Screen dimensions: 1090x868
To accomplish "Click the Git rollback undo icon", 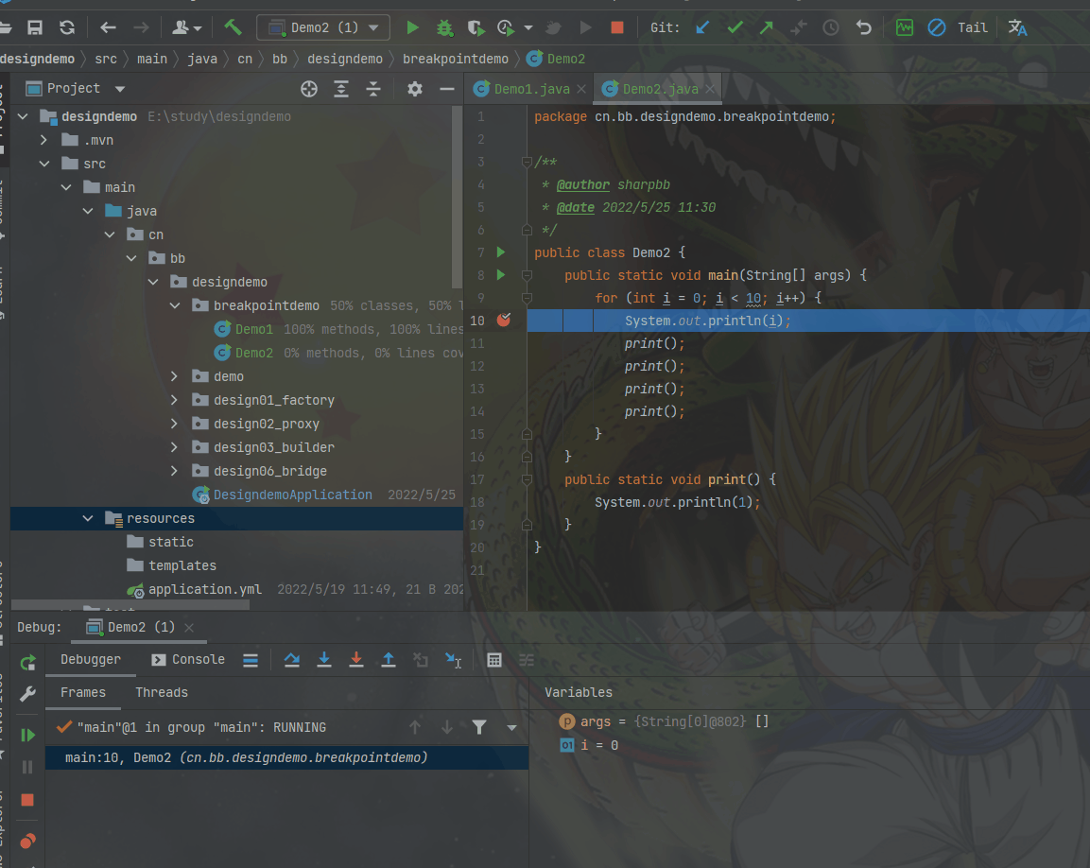I will 863,27.
